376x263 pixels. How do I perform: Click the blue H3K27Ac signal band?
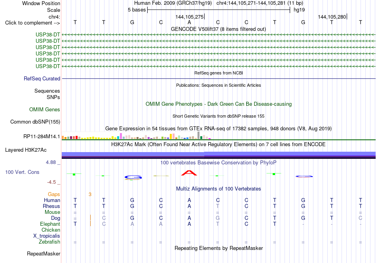218,155
